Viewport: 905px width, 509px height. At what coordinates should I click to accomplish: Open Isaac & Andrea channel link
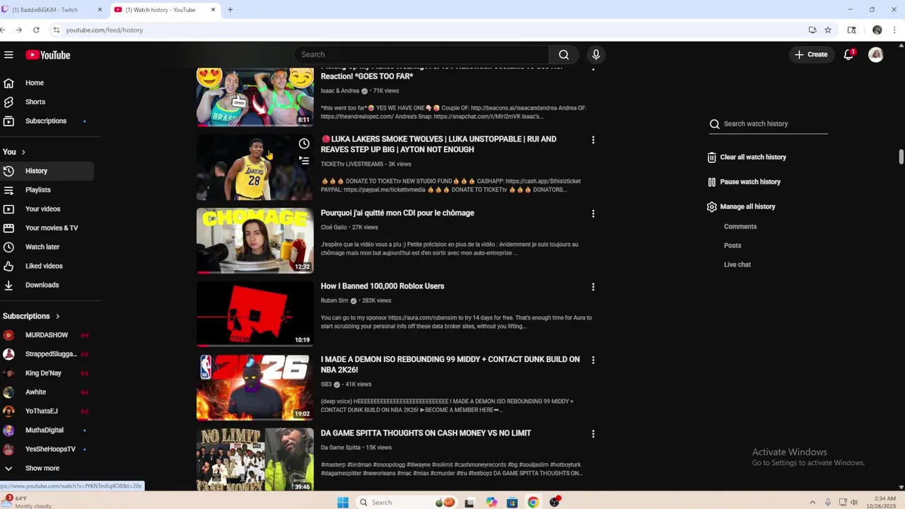[x=340, y=91]
